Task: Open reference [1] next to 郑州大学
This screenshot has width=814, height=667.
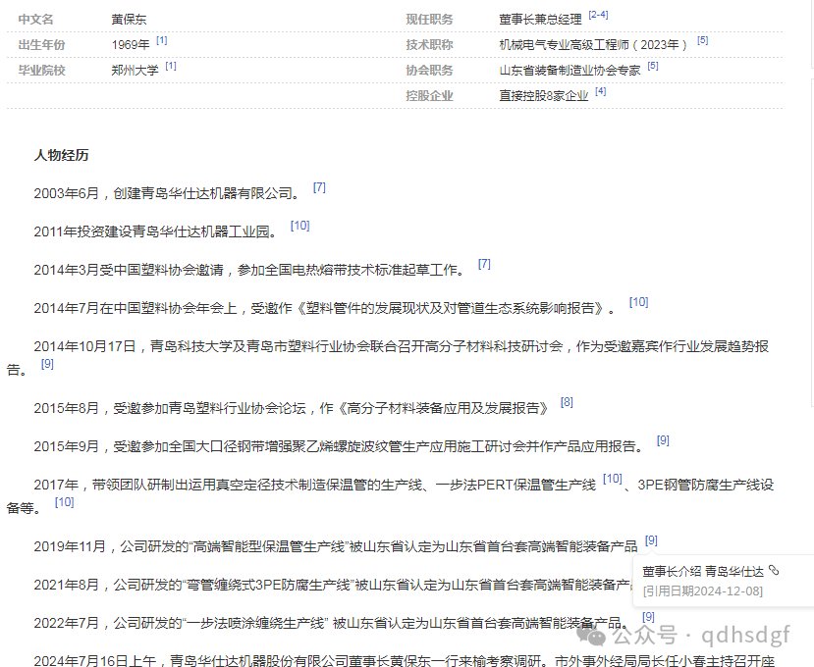Action: tap(171, 66)
